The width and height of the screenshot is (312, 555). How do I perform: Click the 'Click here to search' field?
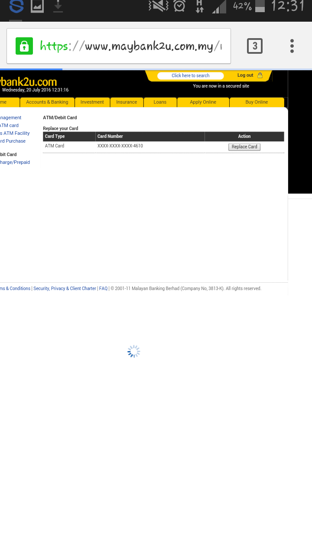190,76
